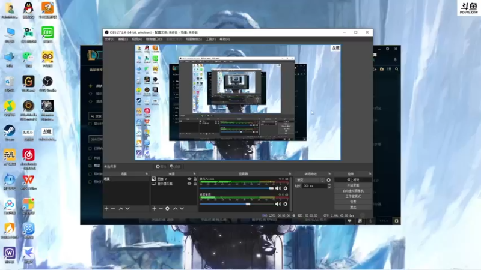Open the 工具(T) menu

pos(211,39)
